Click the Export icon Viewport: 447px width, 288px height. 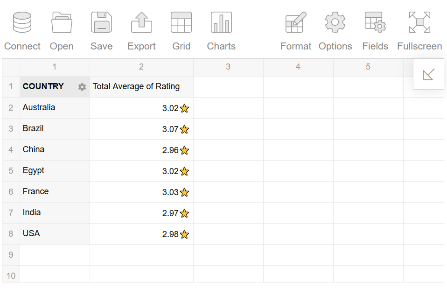[141, 22]
